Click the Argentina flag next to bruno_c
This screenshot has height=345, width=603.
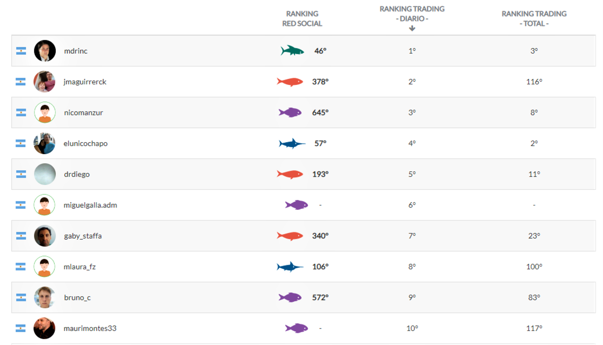pos(21,297)
